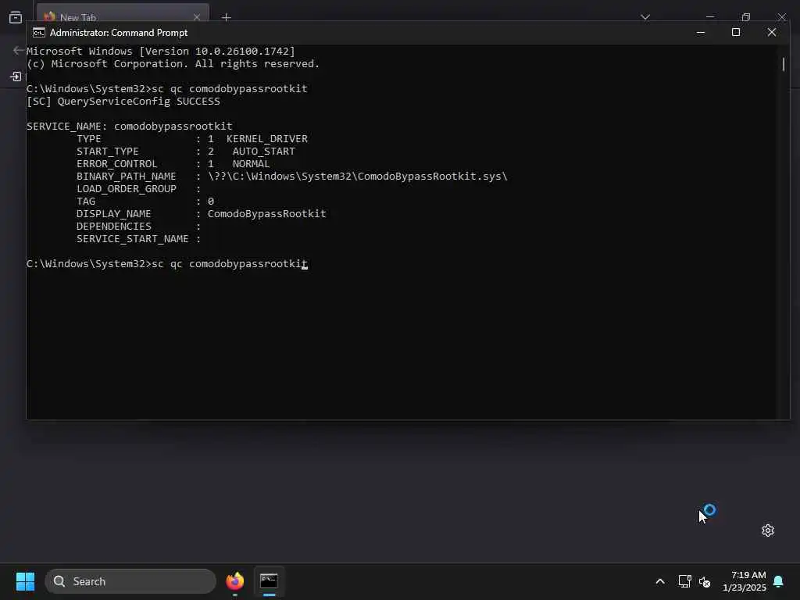Open Firefox View icon in tab bar
The width and height of the screenshot is (800, 600).
point(16,17)
